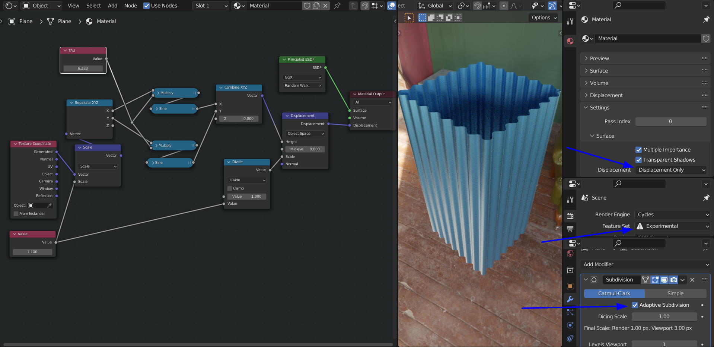
Task: Click the Output Properties printer icon
Action: (570, 229)
